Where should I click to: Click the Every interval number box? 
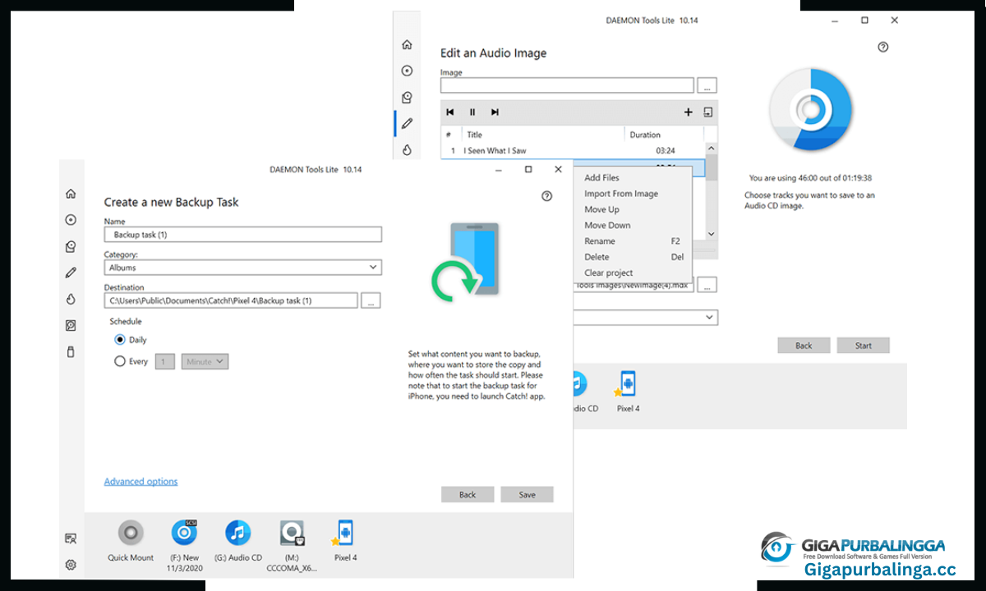[164, 361]
